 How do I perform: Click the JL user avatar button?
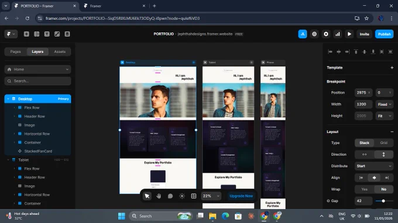click(x=303, y=34)
